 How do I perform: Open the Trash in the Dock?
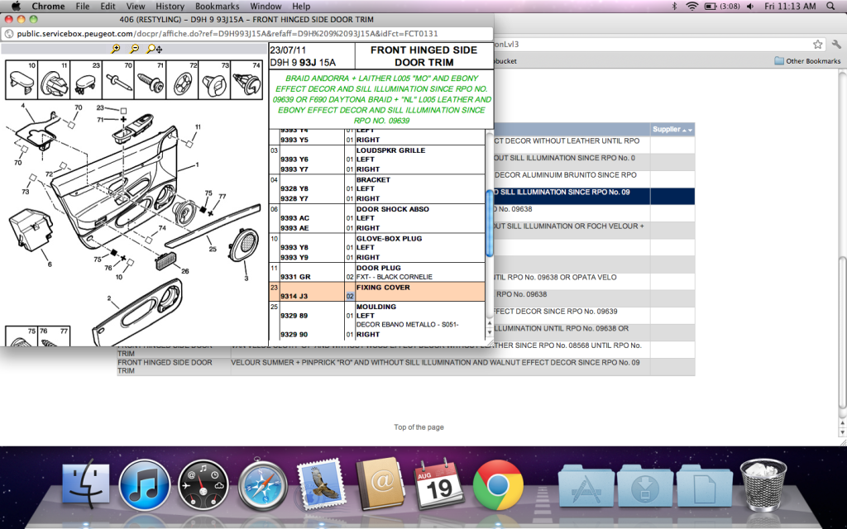[763, 484]
